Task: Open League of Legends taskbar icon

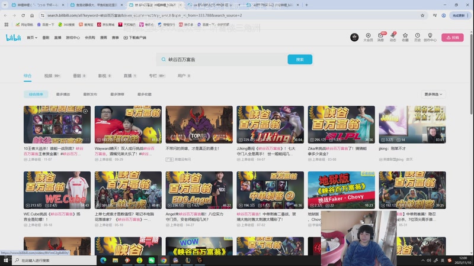Action: tap(188, 260)
